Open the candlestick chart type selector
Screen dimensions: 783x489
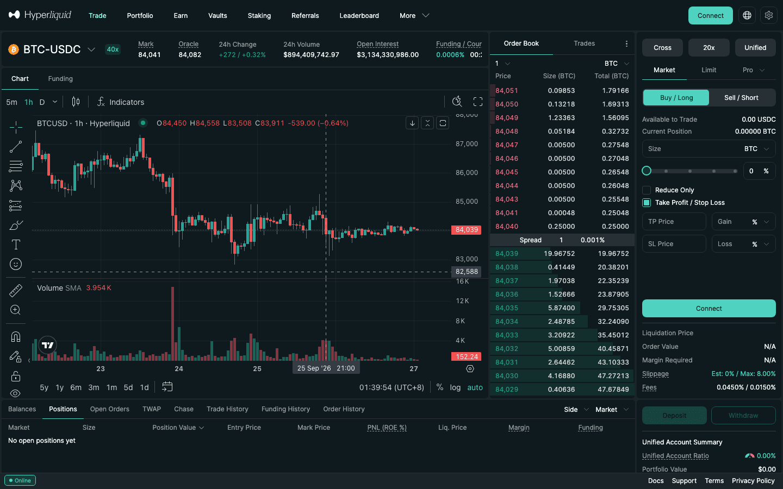click(x=76, y=102)
